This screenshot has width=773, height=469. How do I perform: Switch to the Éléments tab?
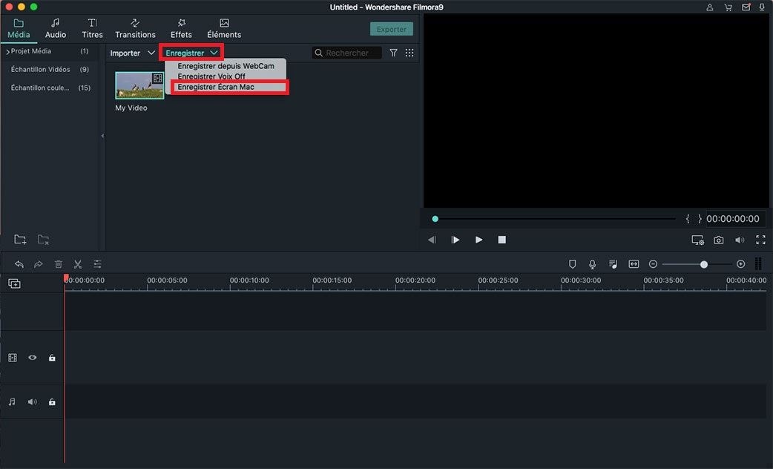click(224, 29)
